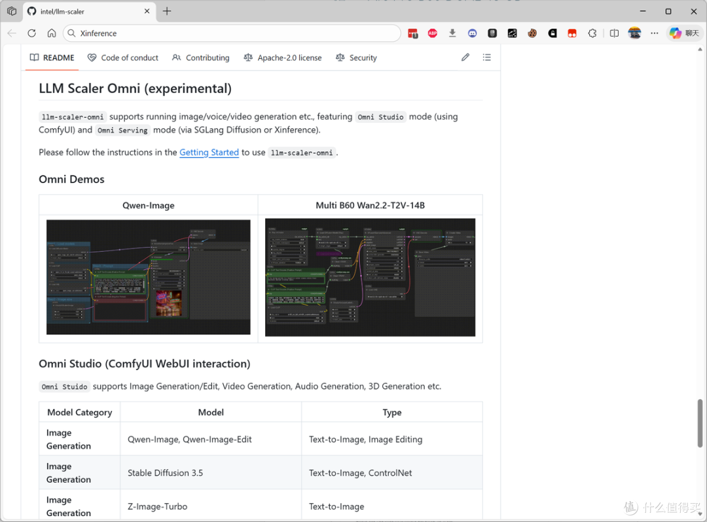707x522 pixels.
Task: Click the Omni Serving inline code text
Action: click(122, 130)
